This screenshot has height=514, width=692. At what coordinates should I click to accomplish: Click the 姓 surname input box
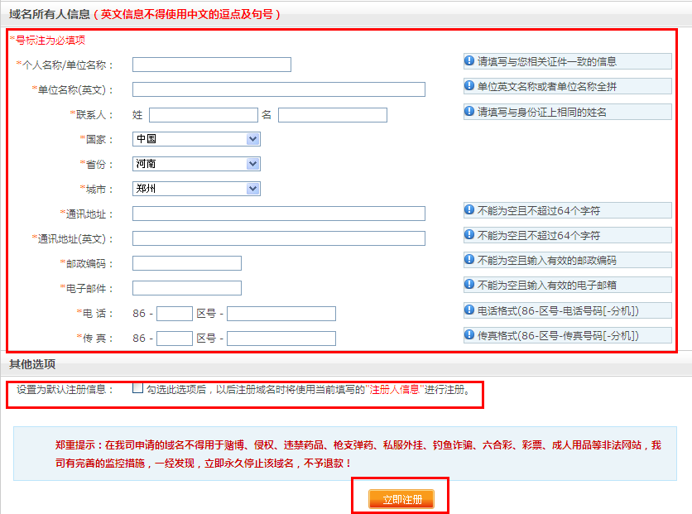click(x=203, y=115)
